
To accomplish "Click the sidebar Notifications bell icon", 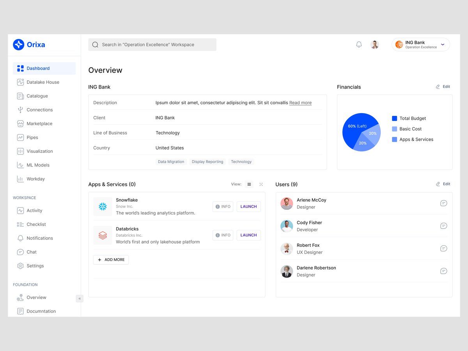I will 20,238.
